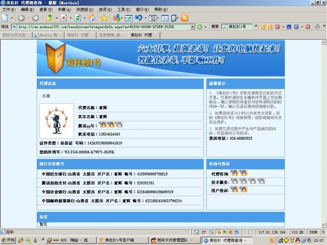The height and width of the screenshot is (245, 327).
Task: Switch to the 百度搜索 tab
Action: point(111,35)
